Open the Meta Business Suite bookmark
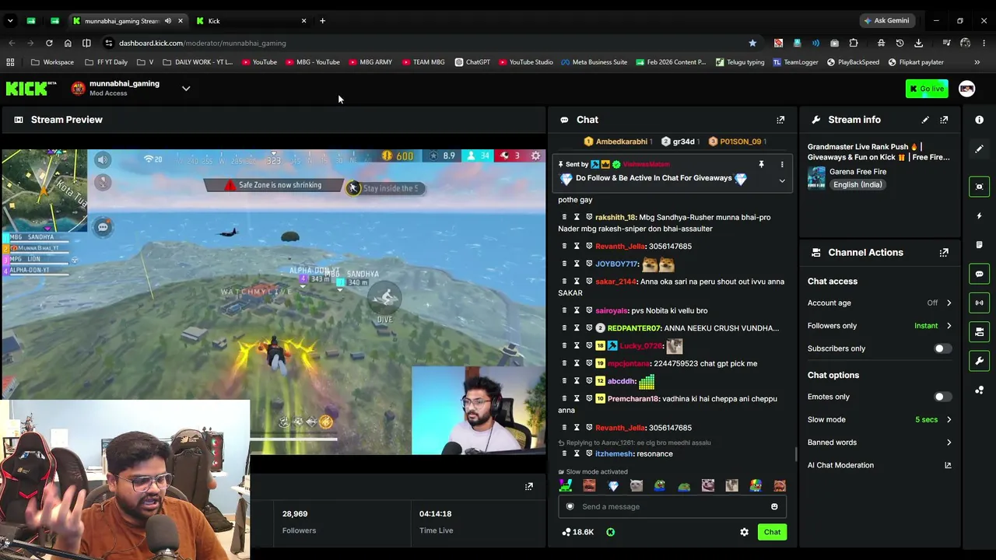996x560 pixels. tap(594, 62)
